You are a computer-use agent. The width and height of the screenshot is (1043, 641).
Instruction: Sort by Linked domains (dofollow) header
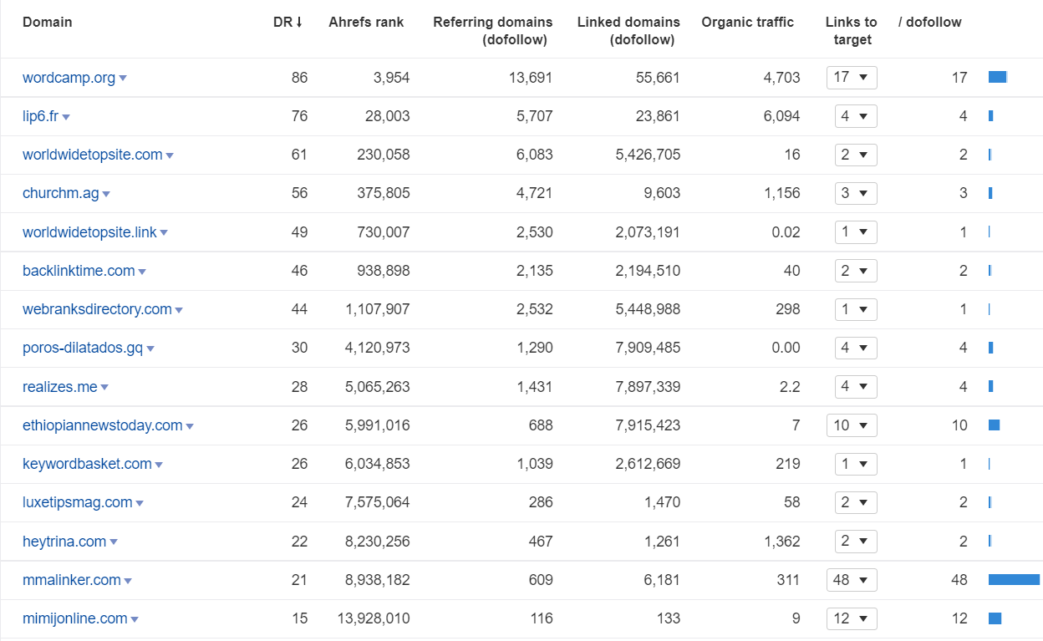(x=628, y=31)
